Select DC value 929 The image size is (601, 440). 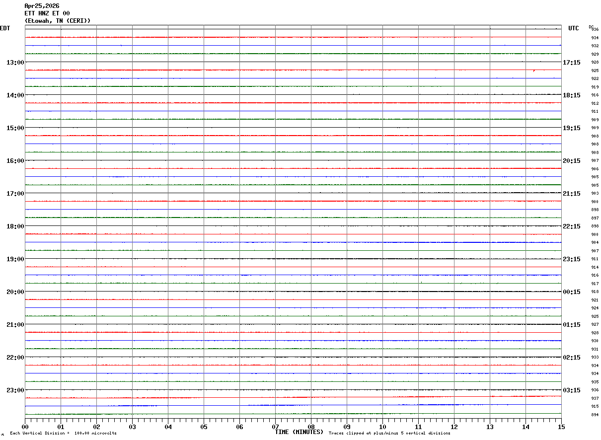(595, 54)
